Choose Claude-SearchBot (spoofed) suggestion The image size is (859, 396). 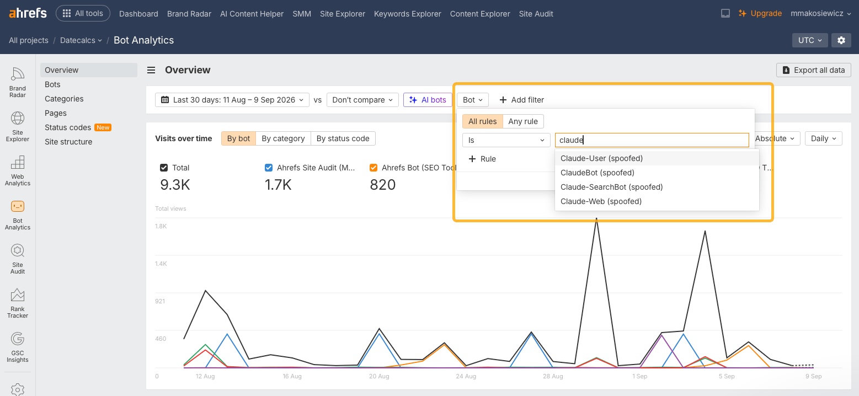(657, 187)
